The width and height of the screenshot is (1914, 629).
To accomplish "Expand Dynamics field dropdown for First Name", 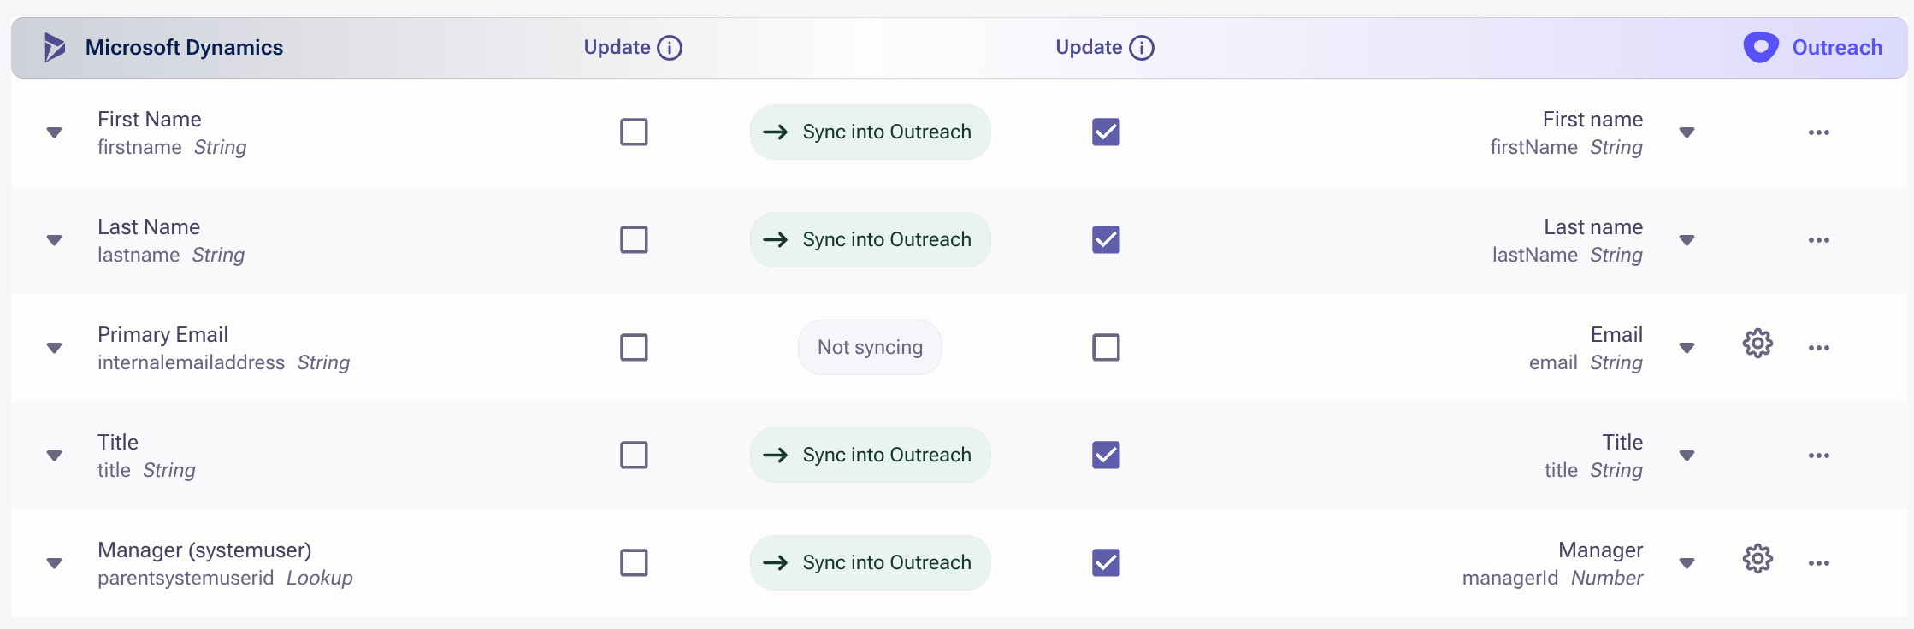I will click(54, 132).
